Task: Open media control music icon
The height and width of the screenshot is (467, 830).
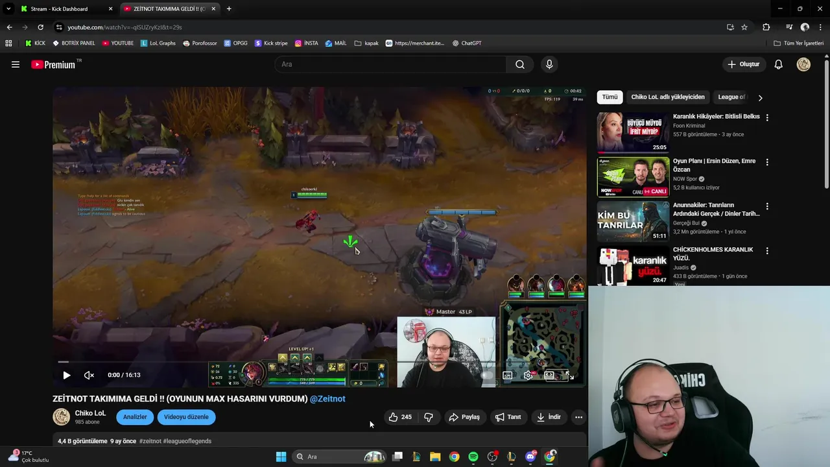Action: click(x=788, y=27)
